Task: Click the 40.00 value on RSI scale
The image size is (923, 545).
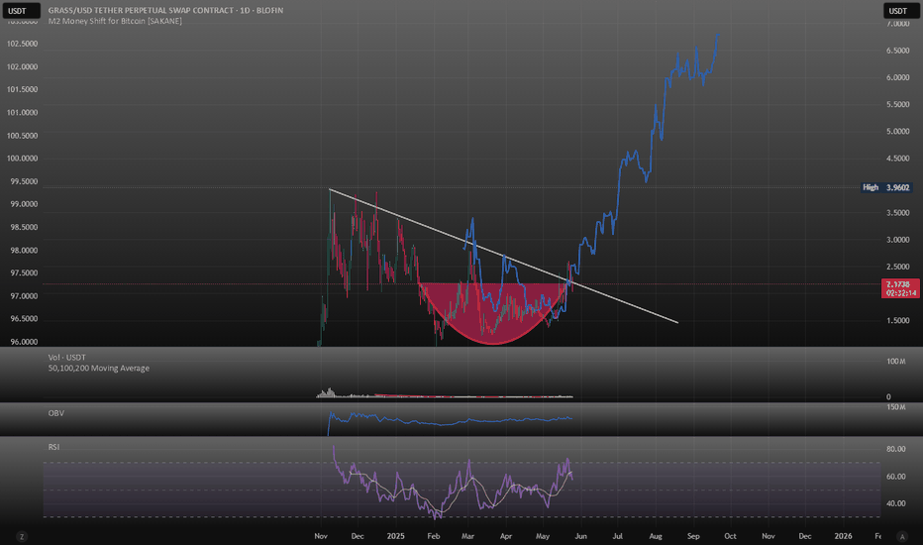Action: tap(896, 503)
